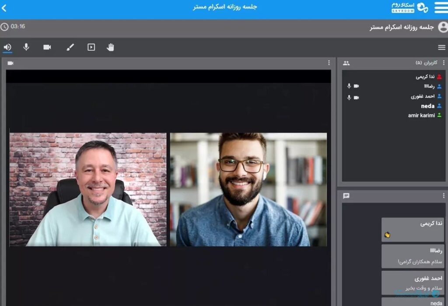
Task: Select user neda in the users list
Action: pyautogui.click(x=427, y=106)
